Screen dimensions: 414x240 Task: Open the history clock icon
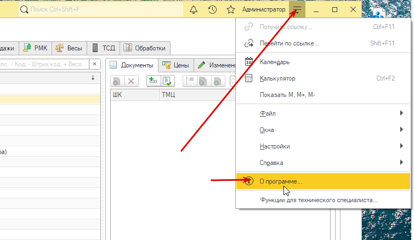pos(212,9)
